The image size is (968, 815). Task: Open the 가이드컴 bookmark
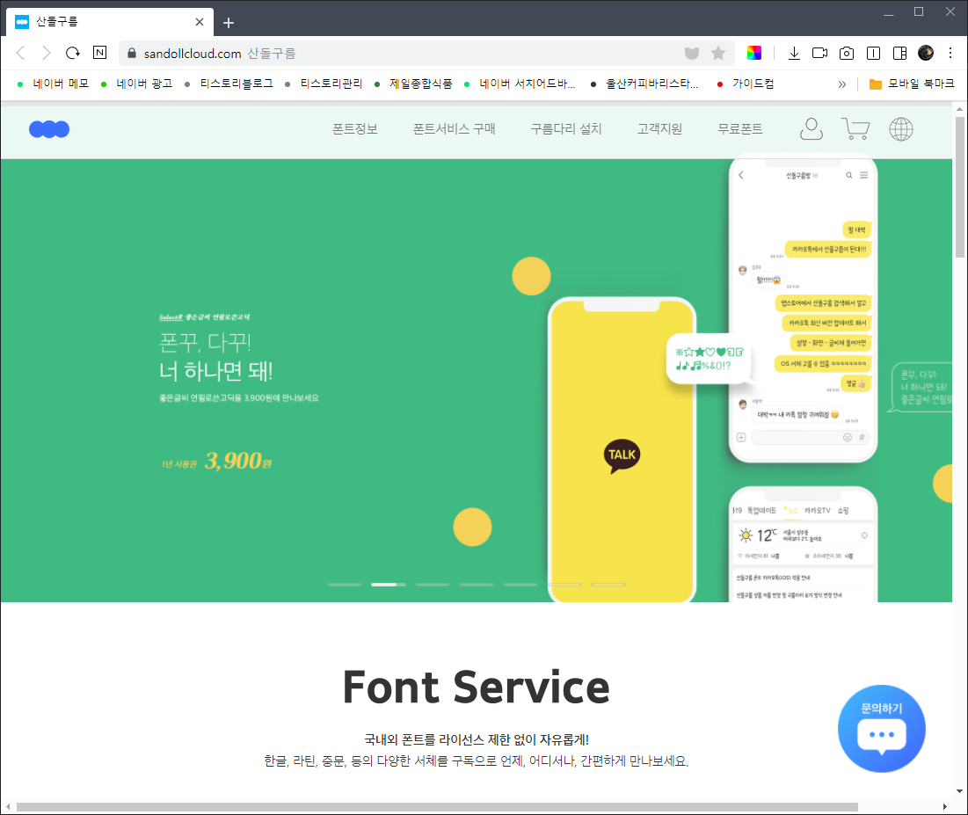pos(746,84)
